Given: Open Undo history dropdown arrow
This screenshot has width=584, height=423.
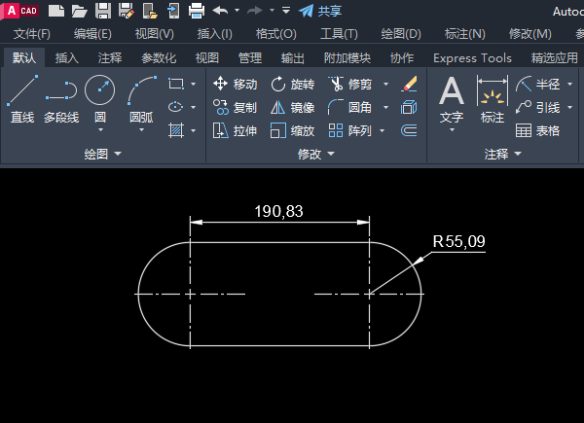Looking at the screenshot, I should coord(237,11).
